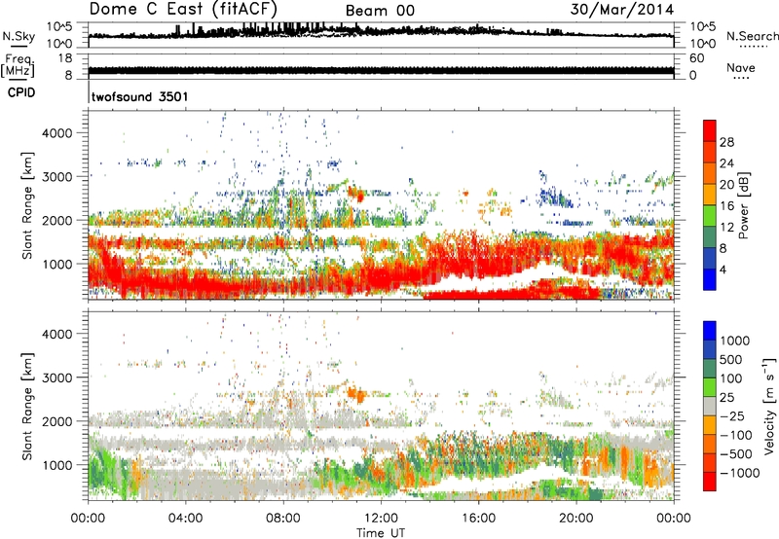Screen dimensions: 779x539
Task: Click the "04:00" time axis label
Action: tap(185, 519)
